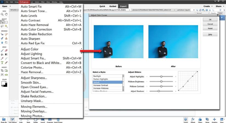The image size is (226, 123).
Task: Select the Sponge tool
Action: [6, 43]
